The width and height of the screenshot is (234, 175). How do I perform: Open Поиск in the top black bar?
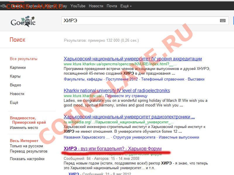pyautogui.click(x=17, y=6)
